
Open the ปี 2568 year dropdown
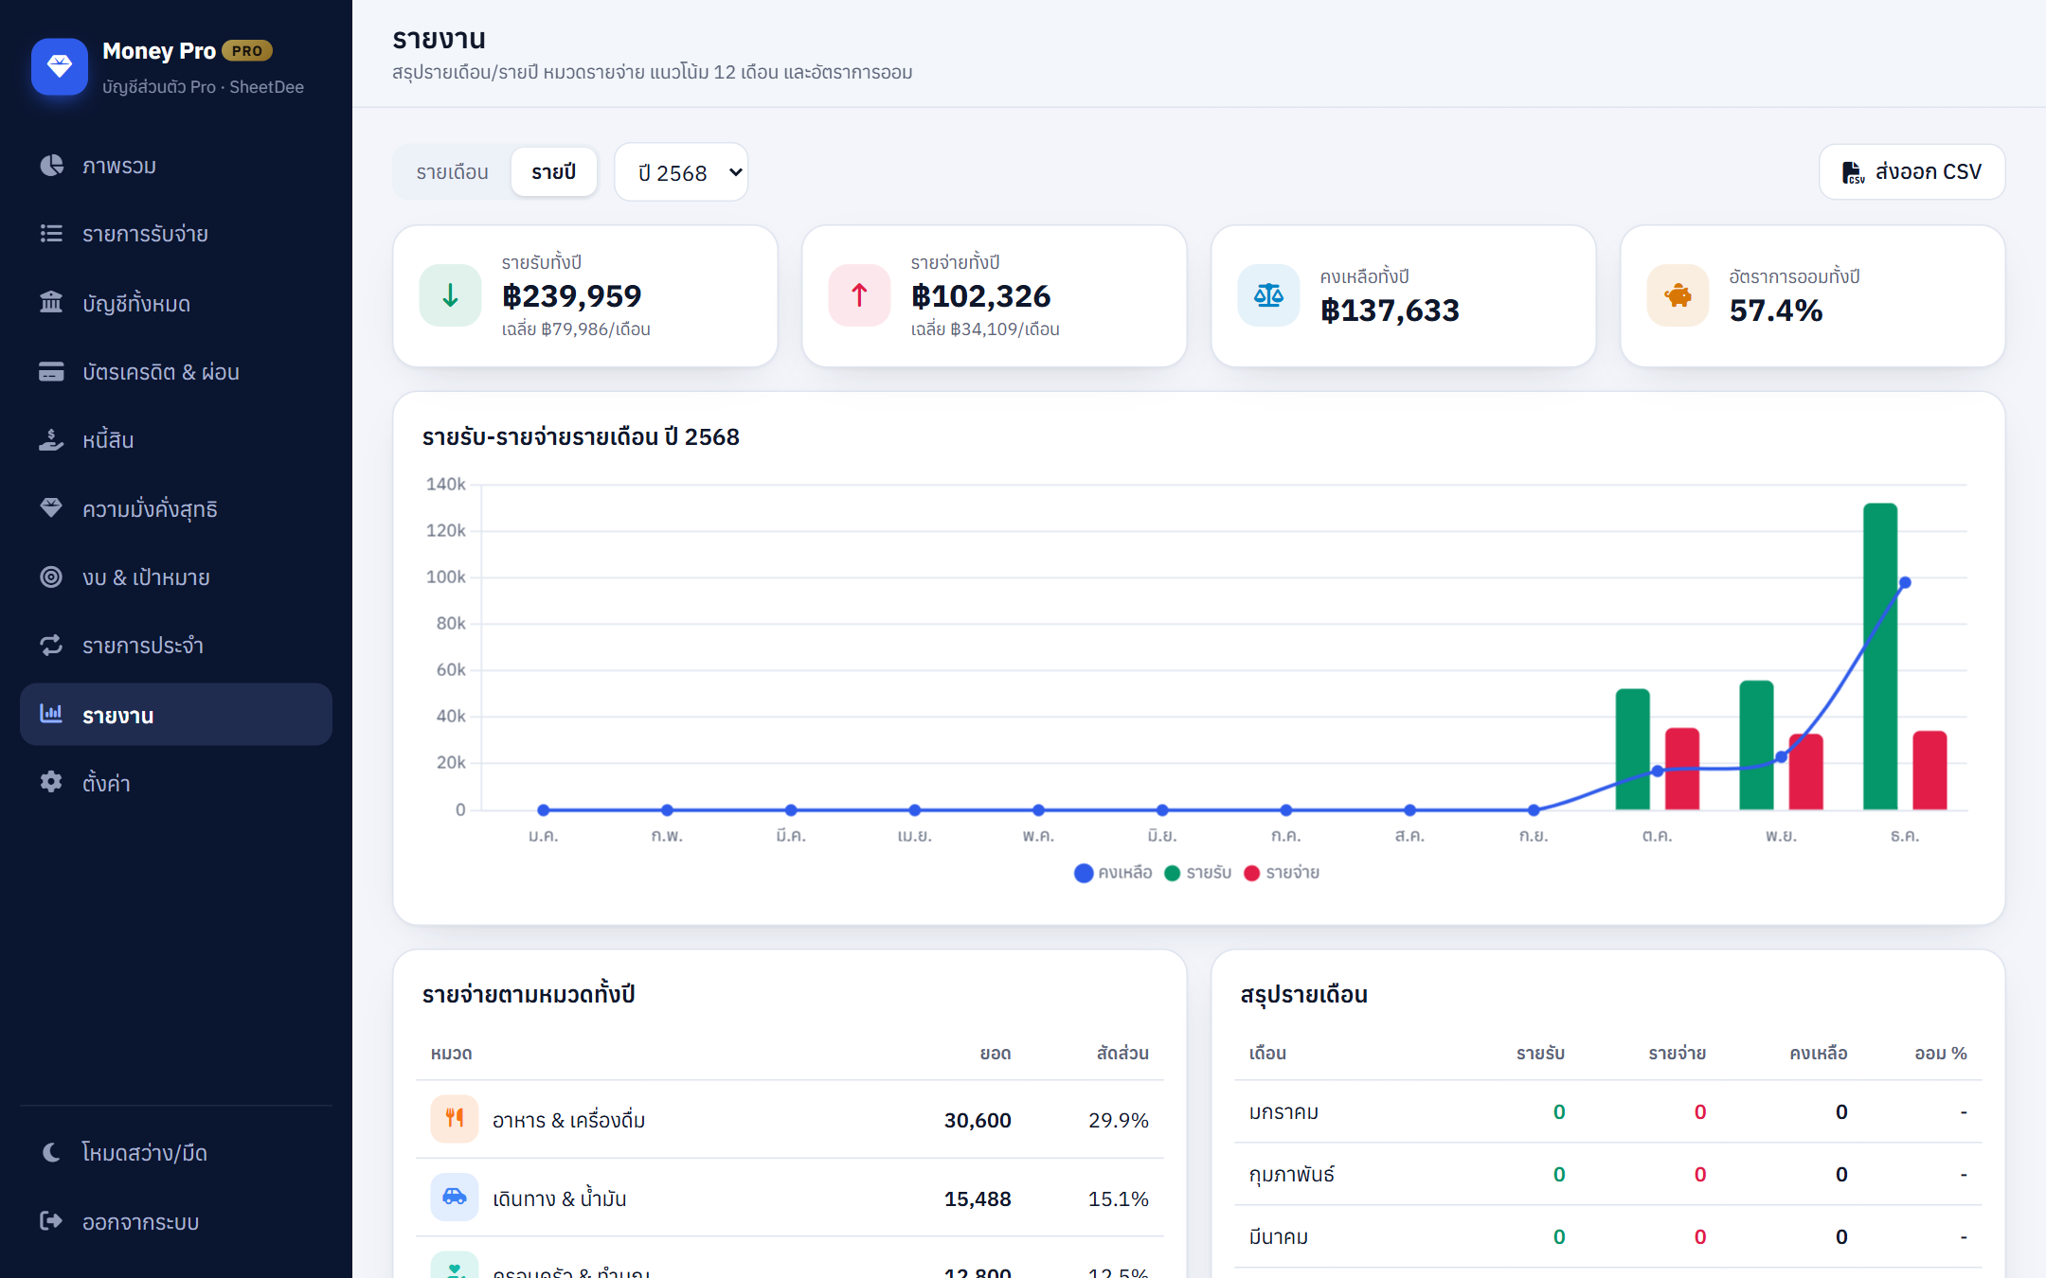point(681,172)
